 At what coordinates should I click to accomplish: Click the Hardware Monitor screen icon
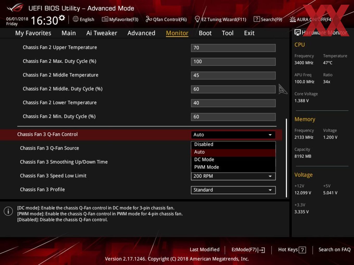[298, 32]
